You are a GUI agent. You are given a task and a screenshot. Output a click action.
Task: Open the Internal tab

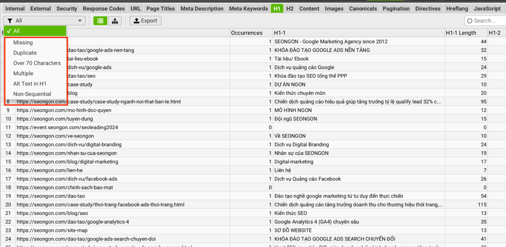pyautogui.click(x=15, y=9)
